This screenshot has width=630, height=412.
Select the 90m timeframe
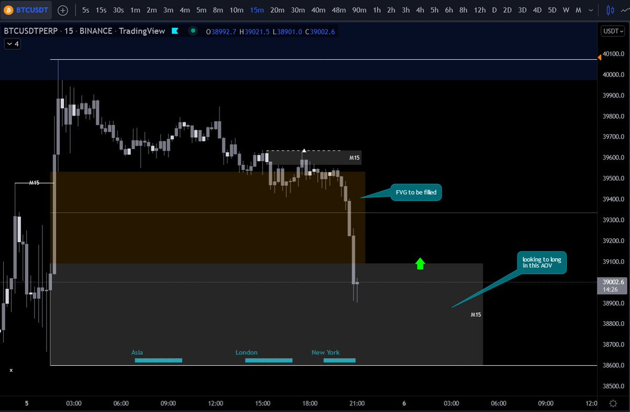pos(359,10)
